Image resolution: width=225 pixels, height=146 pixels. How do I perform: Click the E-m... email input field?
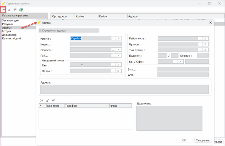pyautogui.click(x=183, y=69)
